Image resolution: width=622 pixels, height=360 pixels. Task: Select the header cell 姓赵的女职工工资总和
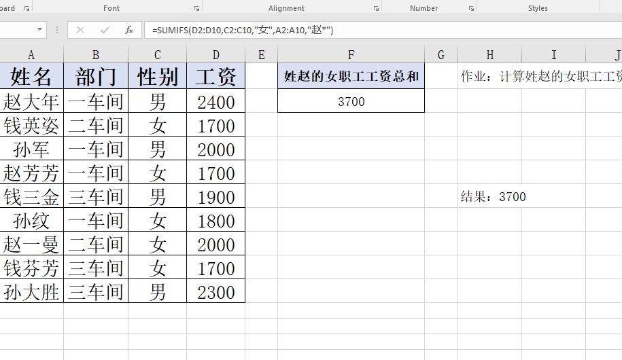point(351,75)
